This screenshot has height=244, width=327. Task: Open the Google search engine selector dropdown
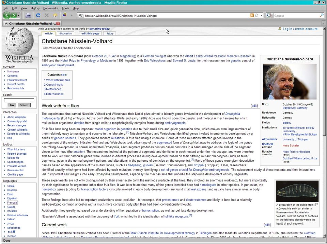[269, 16]
